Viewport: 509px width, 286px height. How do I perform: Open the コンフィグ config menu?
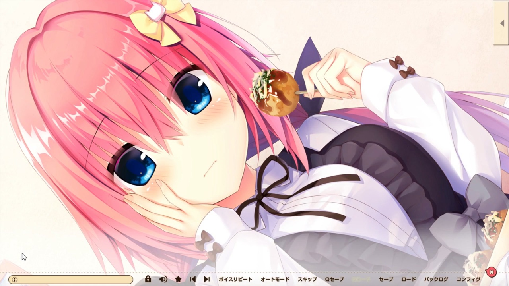pyautogui.click(x=468, y=279)
